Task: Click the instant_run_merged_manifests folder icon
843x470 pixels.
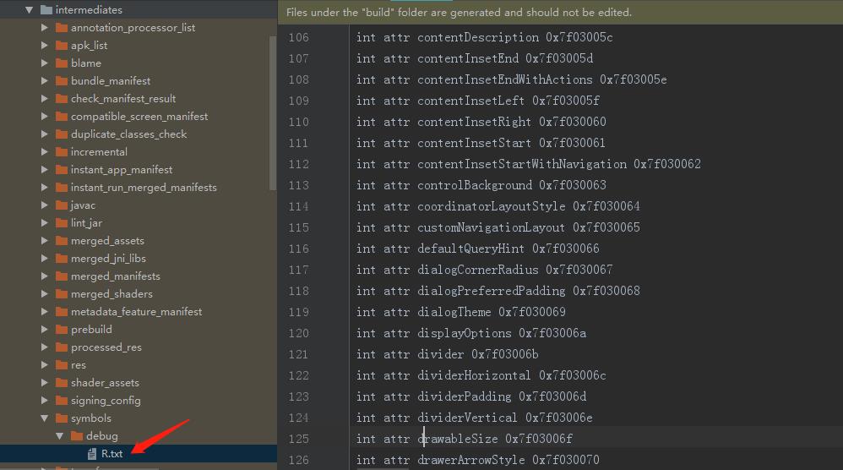Action: (x=62, y=187)
